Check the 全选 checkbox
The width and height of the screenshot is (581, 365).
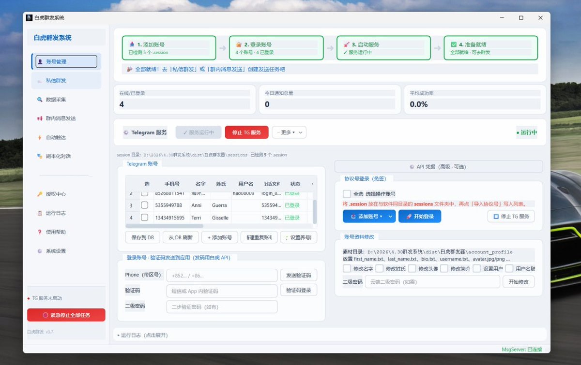[x=347, y=194]
